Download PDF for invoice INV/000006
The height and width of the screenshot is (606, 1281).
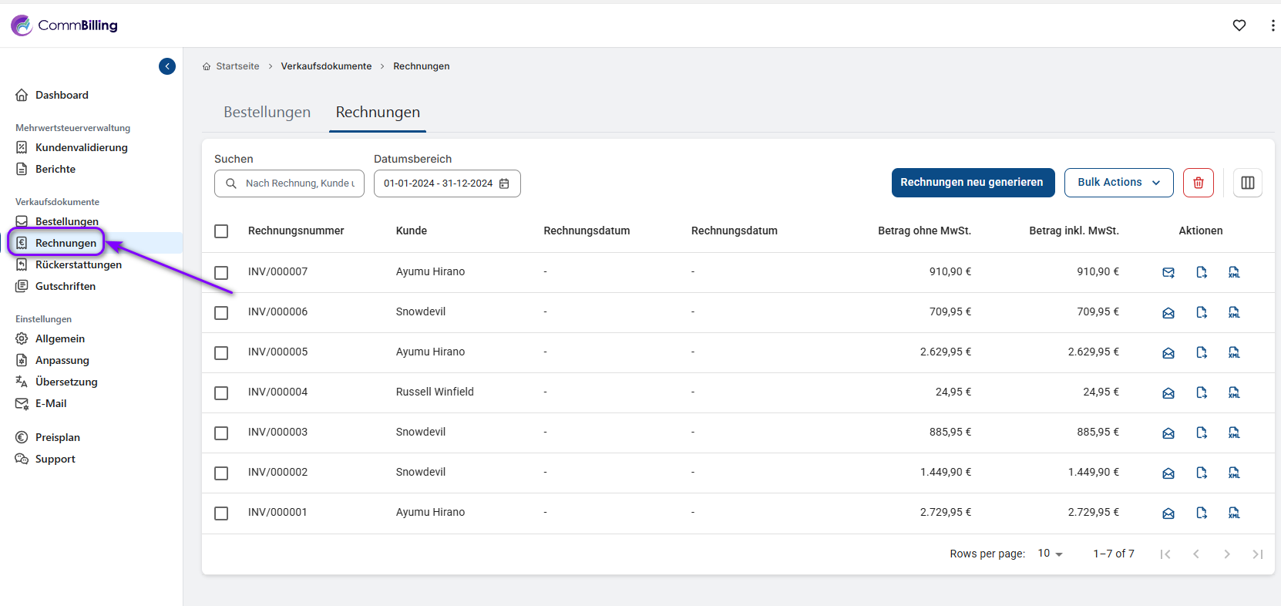tap(1202, 312)
